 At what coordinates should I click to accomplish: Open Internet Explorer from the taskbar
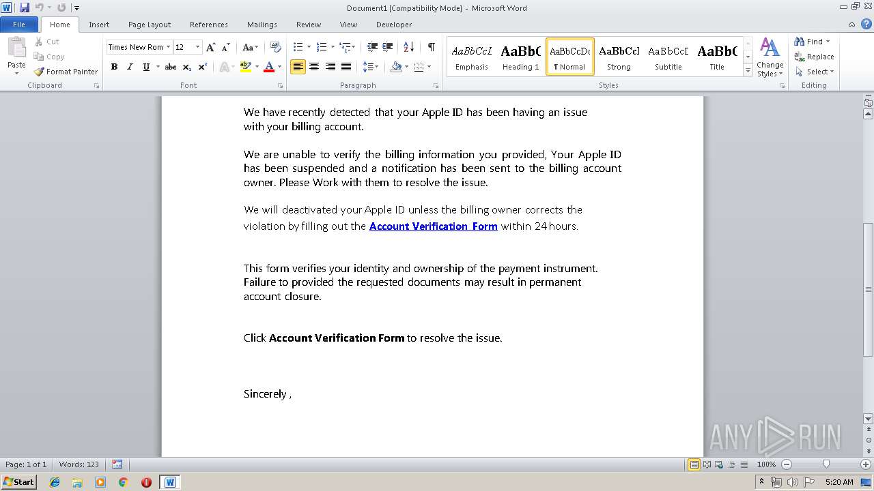tap(55, 482)
